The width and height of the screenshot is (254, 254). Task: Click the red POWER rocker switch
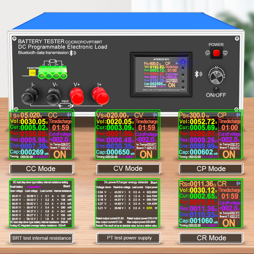click(x=216, y=53)
